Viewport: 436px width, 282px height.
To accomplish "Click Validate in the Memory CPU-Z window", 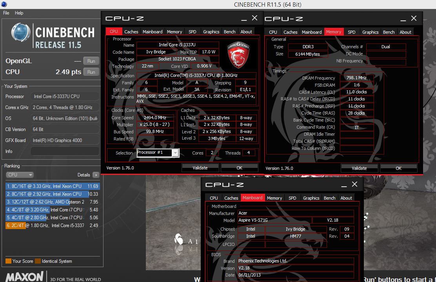I will [x=359, y=168].
